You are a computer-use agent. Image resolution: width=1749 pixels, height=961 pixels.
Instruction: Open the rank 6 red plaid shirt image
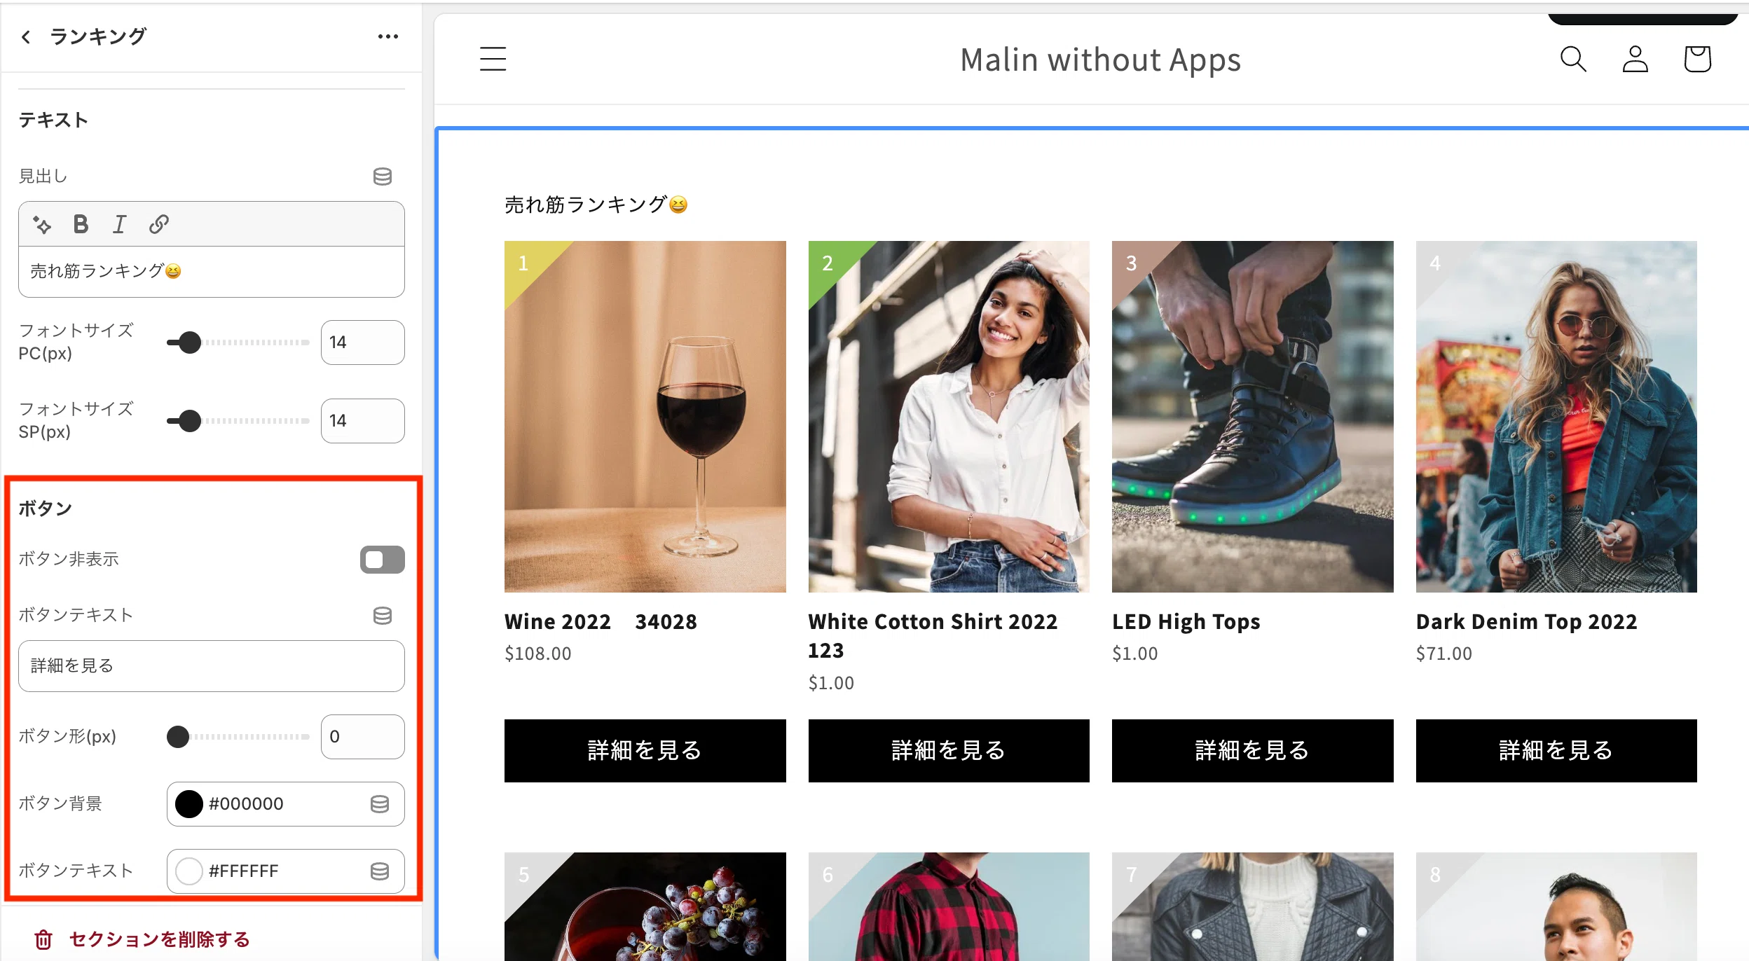pos(949,906)
